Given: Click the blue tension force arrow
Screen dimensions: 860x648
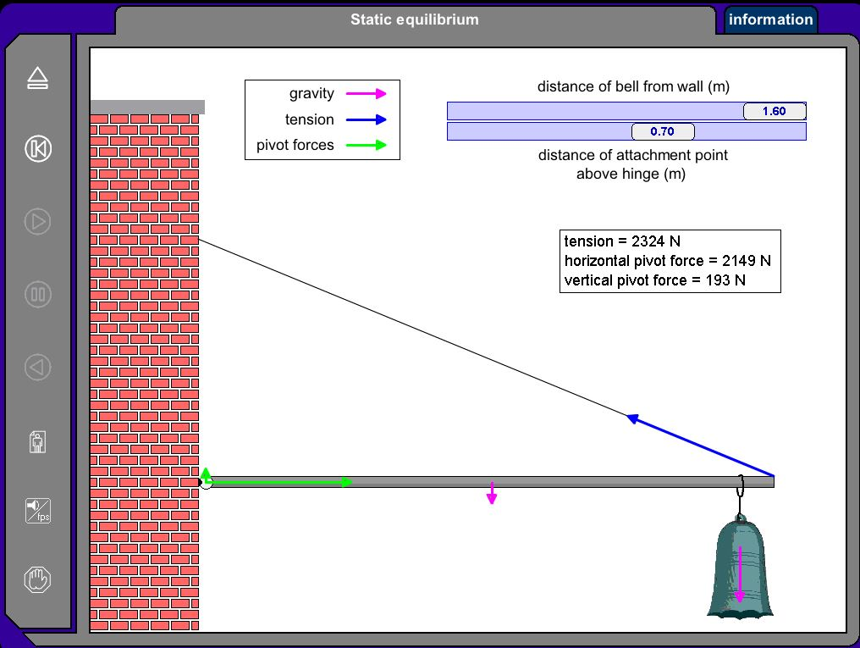Looking at the screenshot, I should [703, 449].
